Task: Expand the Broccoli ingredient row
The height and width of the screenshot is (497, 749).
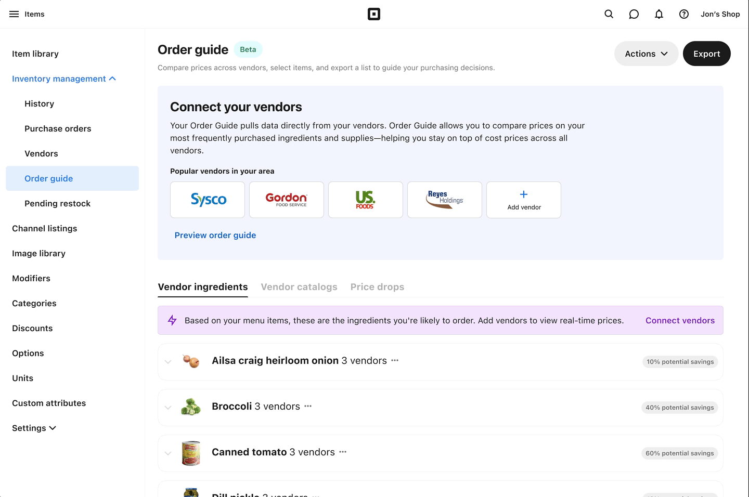Action: click(x=168, y=408)
